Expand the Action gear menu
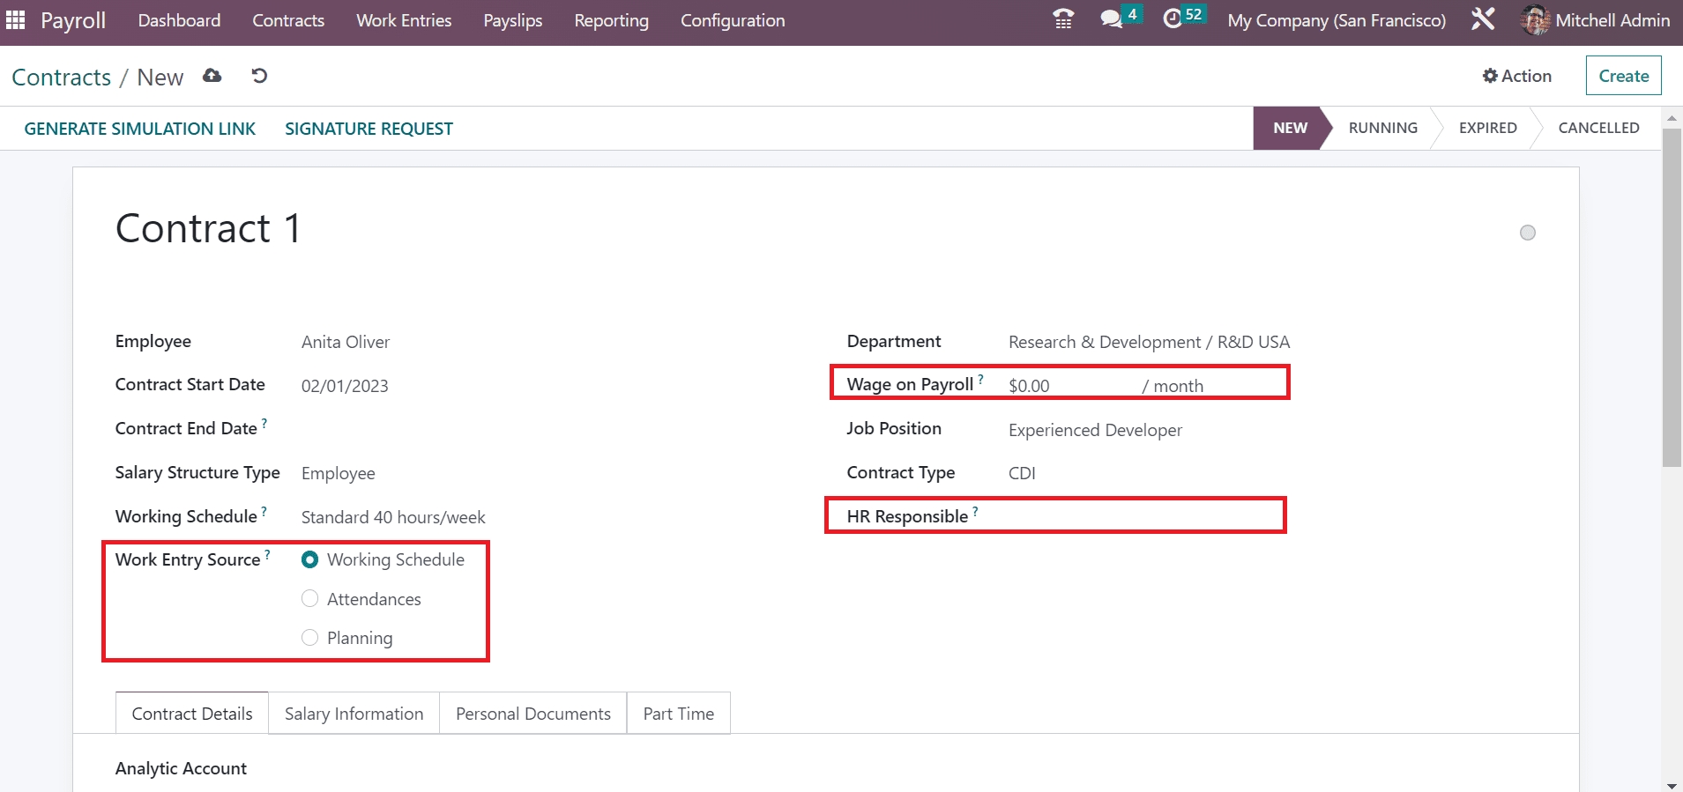 point(1516,76)
